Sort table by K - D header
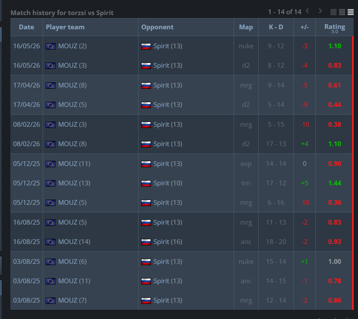The width and height of the screenshot is (358, 319). point(276,27)
